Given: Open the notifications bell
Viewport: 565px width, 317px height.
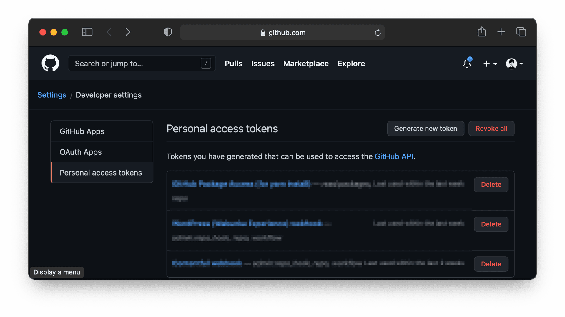Looking at the screenshot, I should pyautogui.click(x=467, y=63).
